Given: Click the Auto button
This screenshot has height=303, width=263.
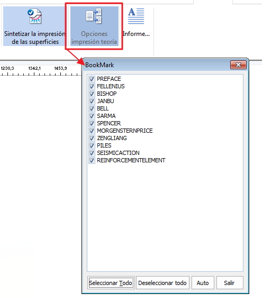Looking at the screenshot, I should 203,283.
